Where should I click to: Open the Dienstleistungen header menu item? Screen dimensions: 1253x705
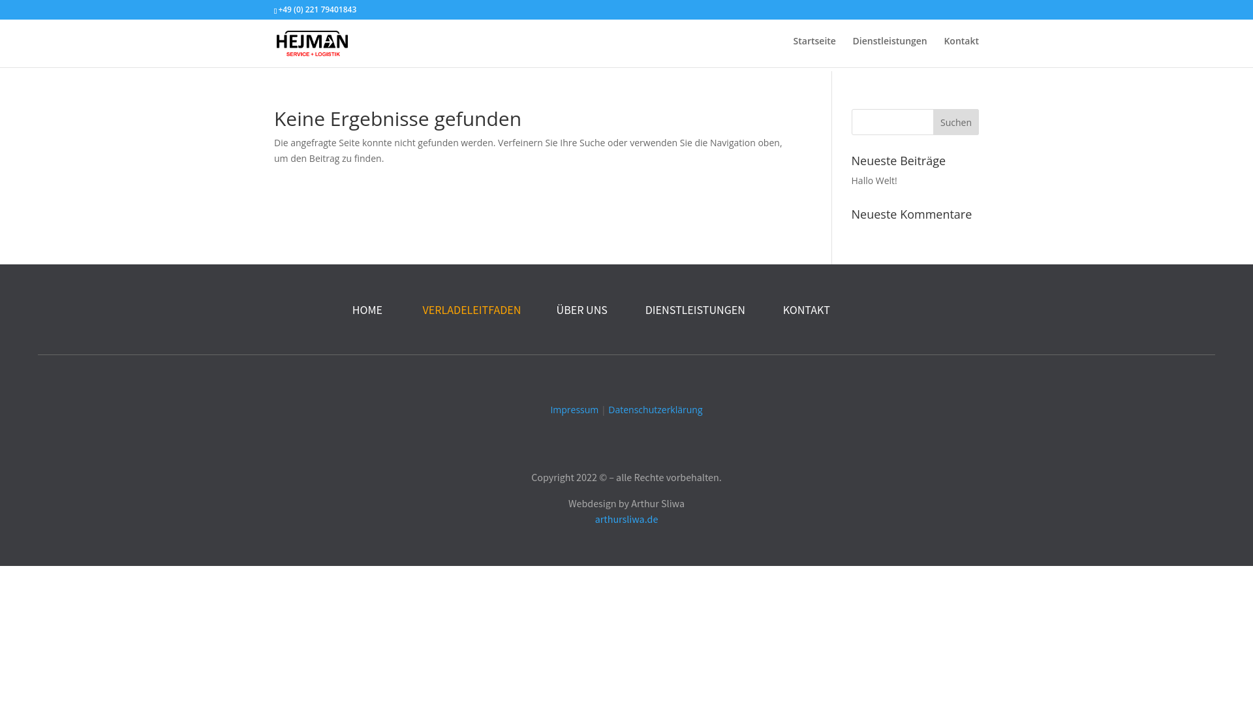[889, 40]
